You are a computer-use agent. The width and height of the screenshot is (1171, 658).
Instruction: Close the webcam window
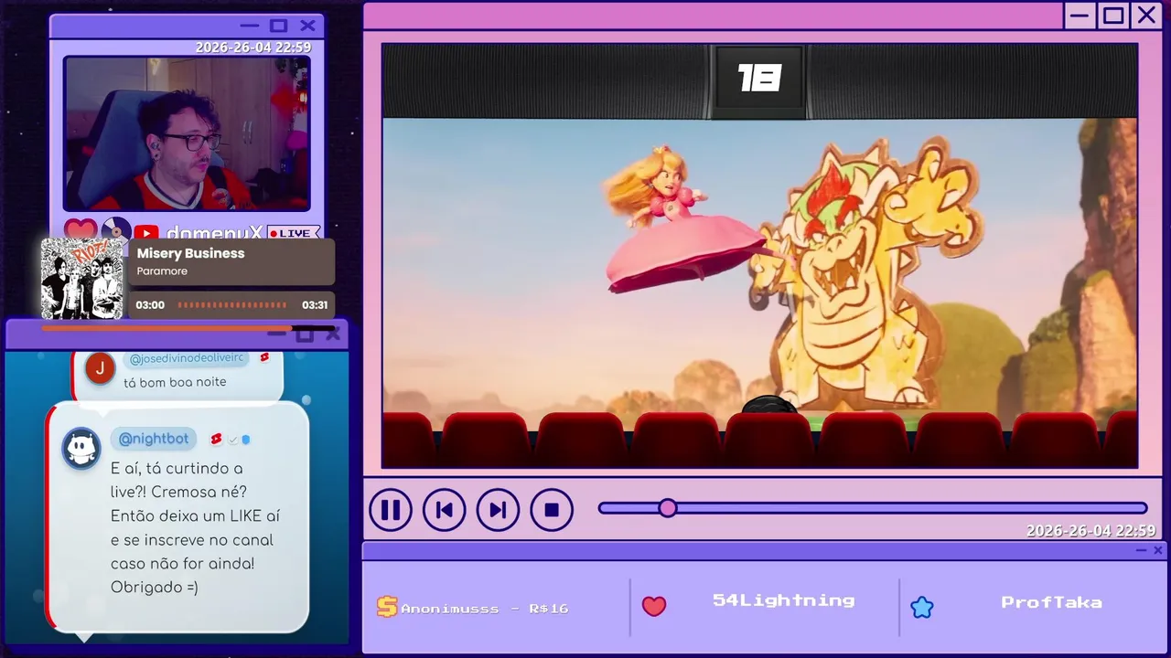(x=307, y=26)
